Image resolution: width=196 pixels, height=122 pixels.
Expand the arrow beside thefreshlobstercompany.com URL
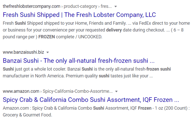click(x=116, y=6)
